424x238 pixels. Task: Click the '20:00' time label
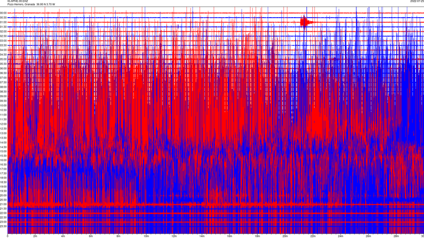point(3,195)
